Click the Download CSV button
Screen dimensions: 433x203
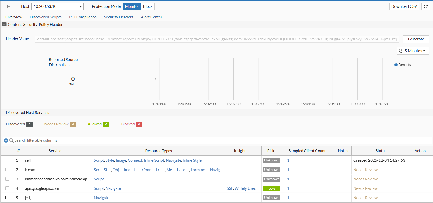click(x=404, y=6)
